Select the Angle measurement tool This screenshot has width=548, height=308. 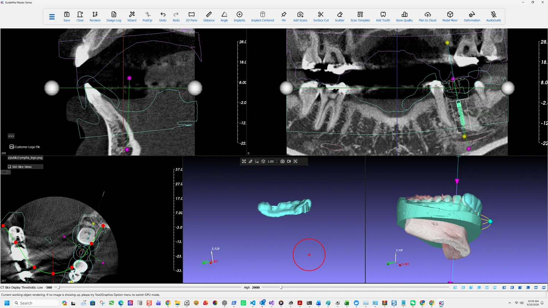(x=224, y=16)
